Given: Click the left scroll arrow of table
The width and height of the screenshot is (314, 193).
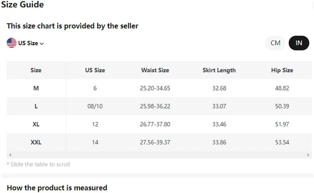Looking at the screenshot, I should click(10, 155).
